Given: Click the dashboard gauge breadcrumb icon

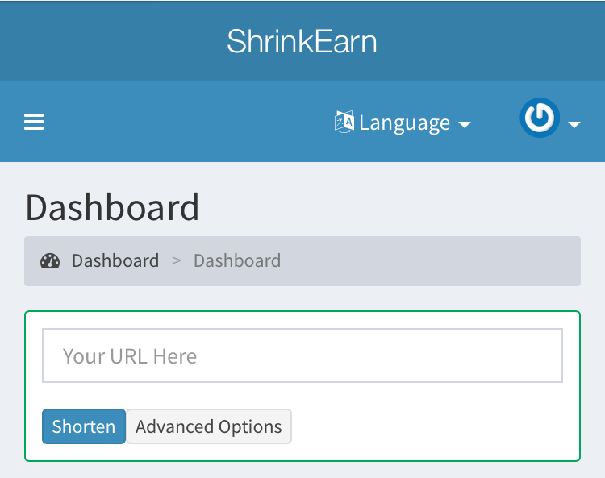Looking at the screenshot, I should [x=50, y=261].
